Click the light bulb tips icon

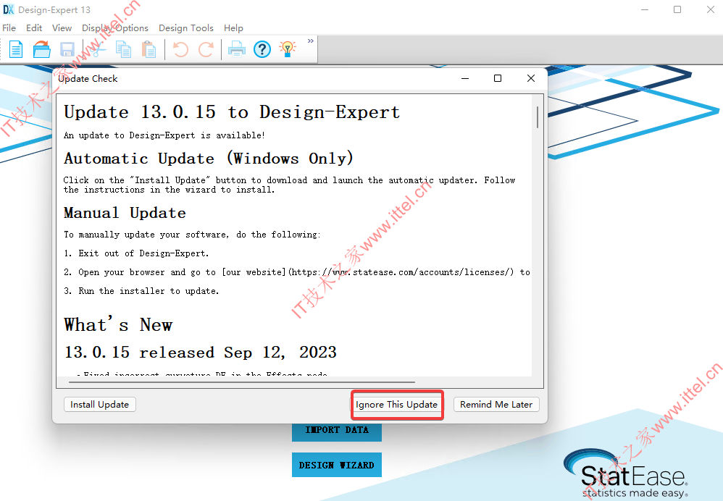tap(288, 49)
